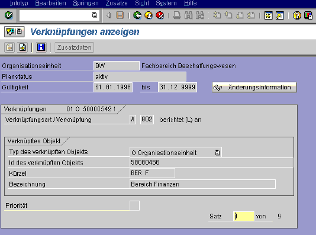Screen dimensions: 316x235
Task: Click the yellow Help question mark icon
Action: (297, 15)
